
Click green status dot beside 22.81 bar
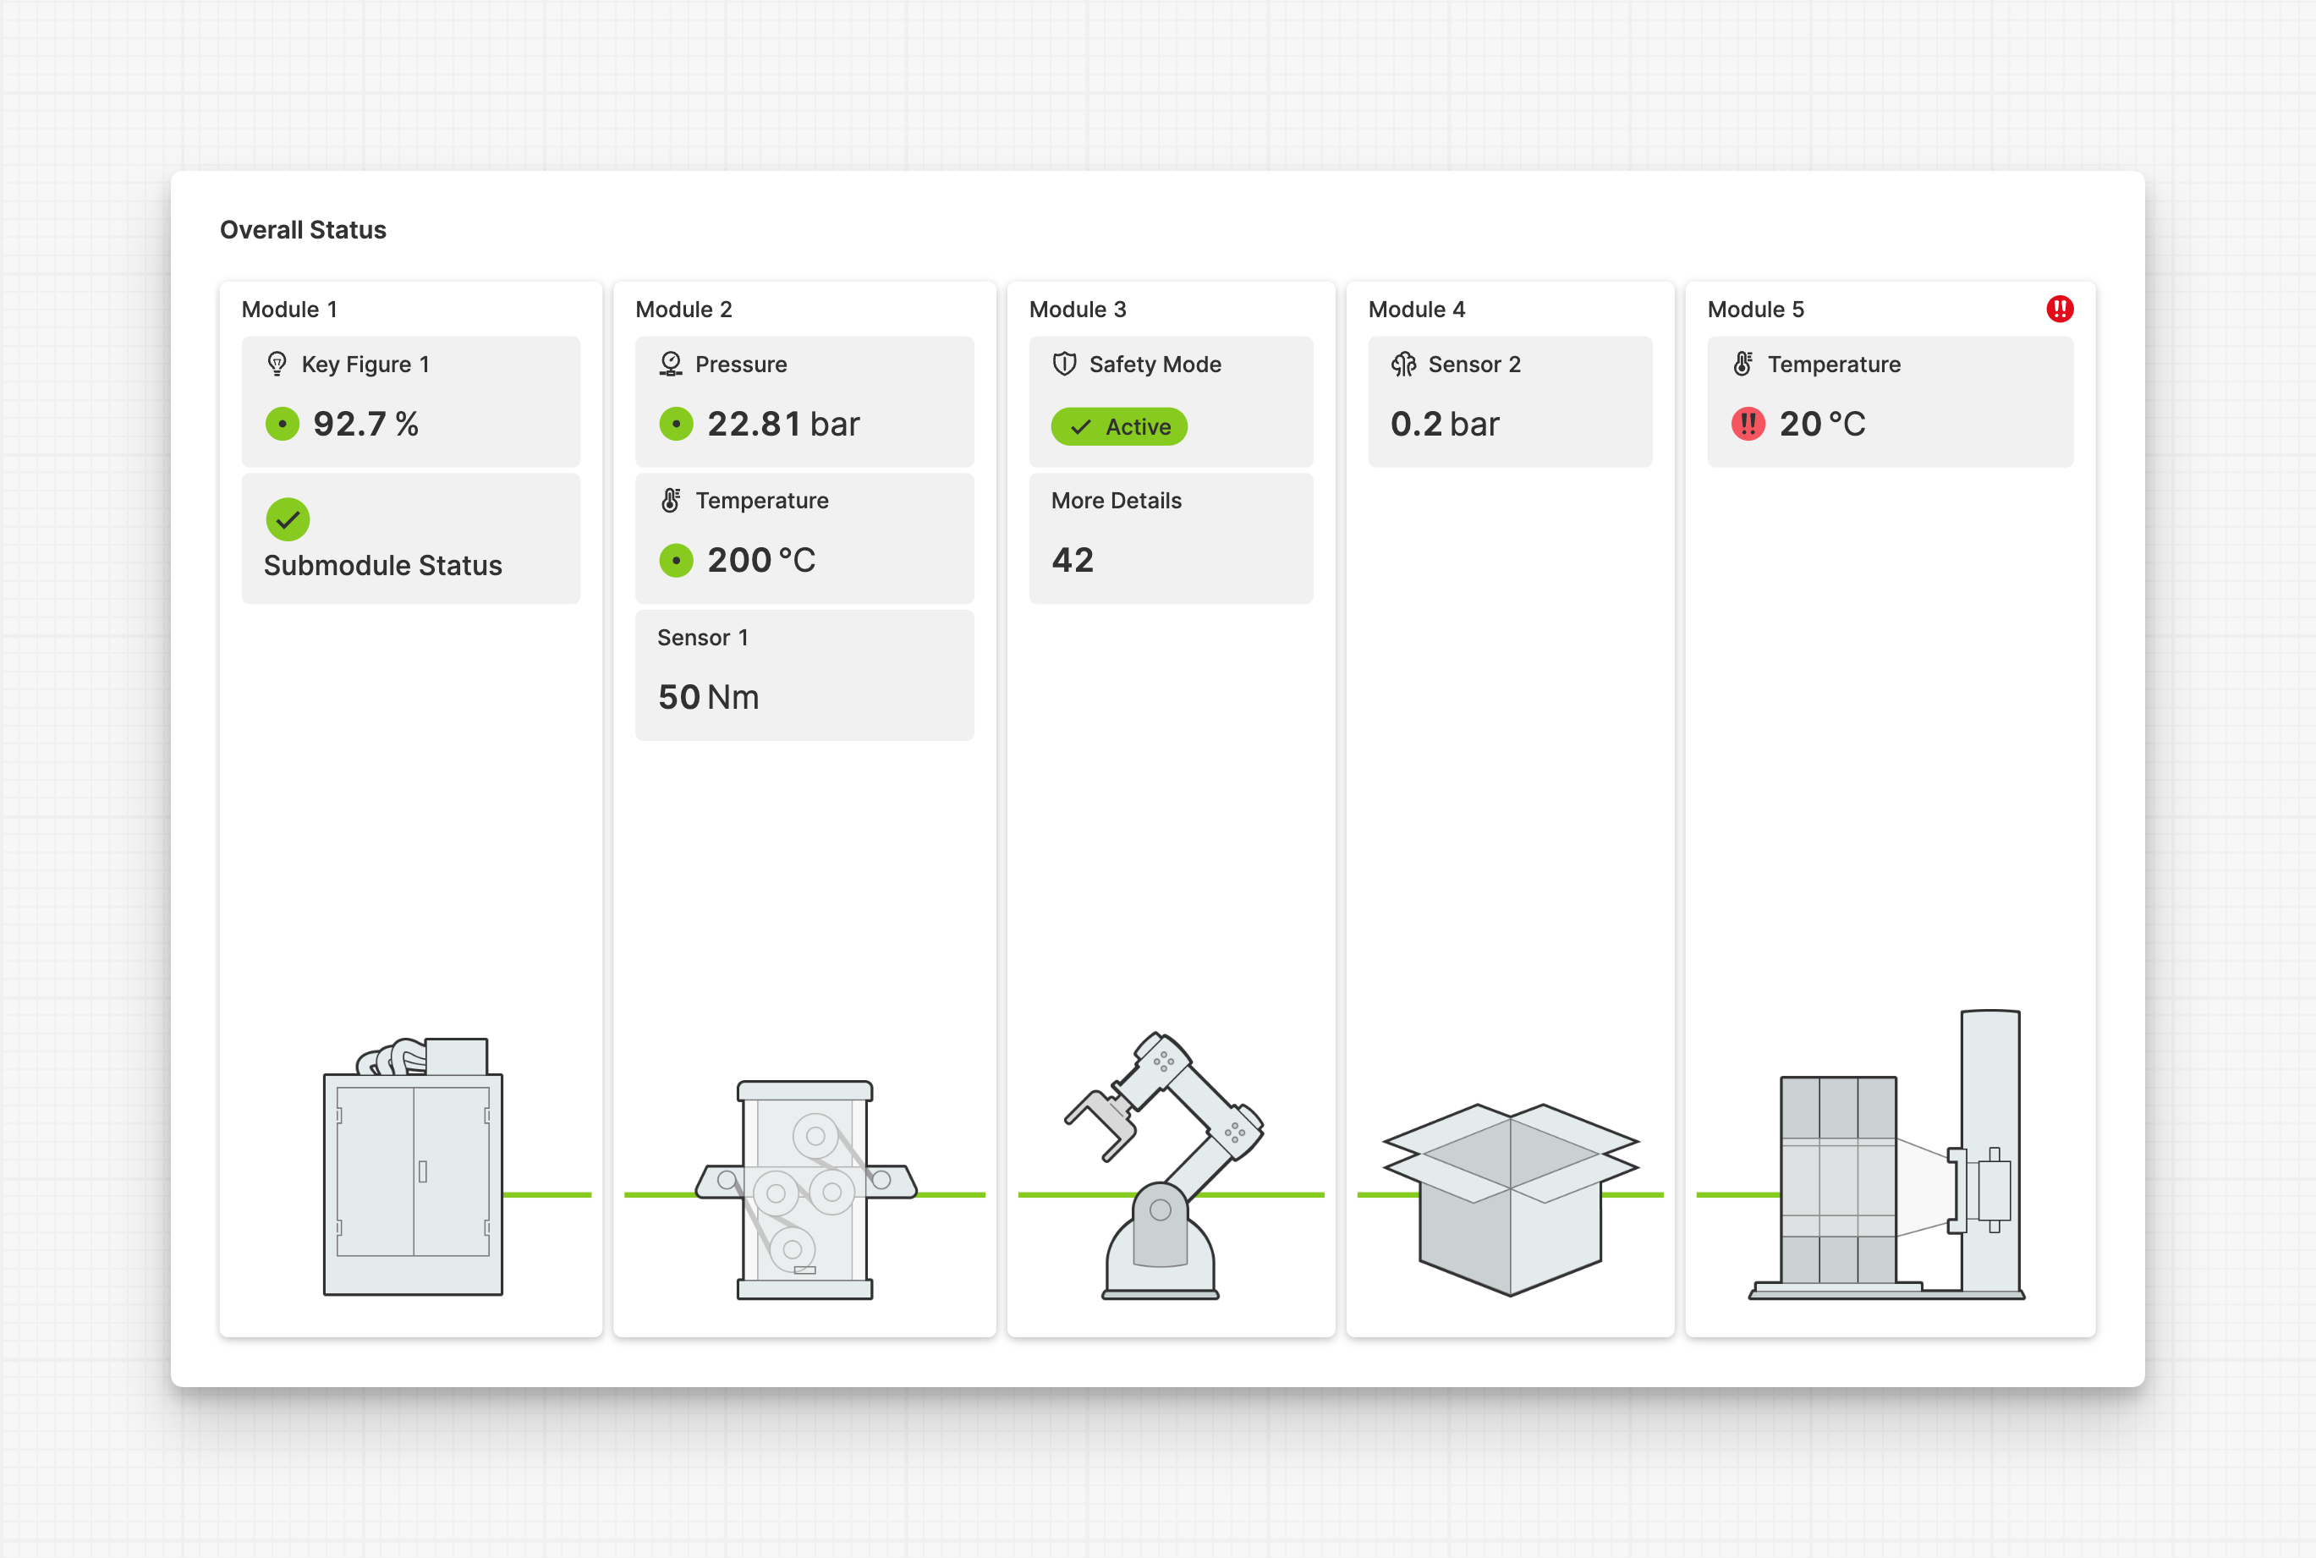[x=676, y=425]
